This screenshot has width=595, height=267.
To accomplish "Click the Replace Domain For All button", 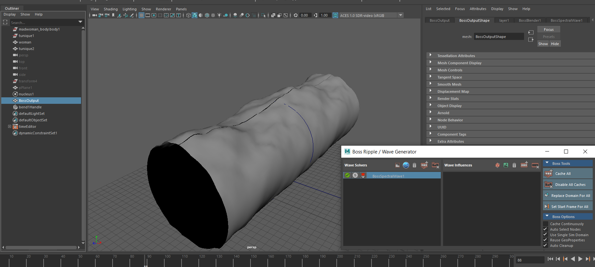I will (x=568, y=196).
